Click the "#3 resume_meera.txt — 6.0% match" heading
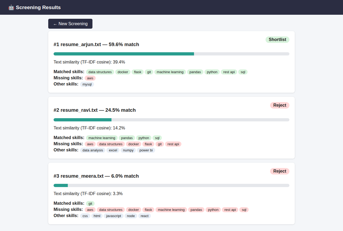Image resolution: width=343 pixels, height=231 pixels. click(96, 176)
